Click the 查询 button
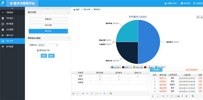This screenshot has height=100, width=203. click(x=52, y=56)
